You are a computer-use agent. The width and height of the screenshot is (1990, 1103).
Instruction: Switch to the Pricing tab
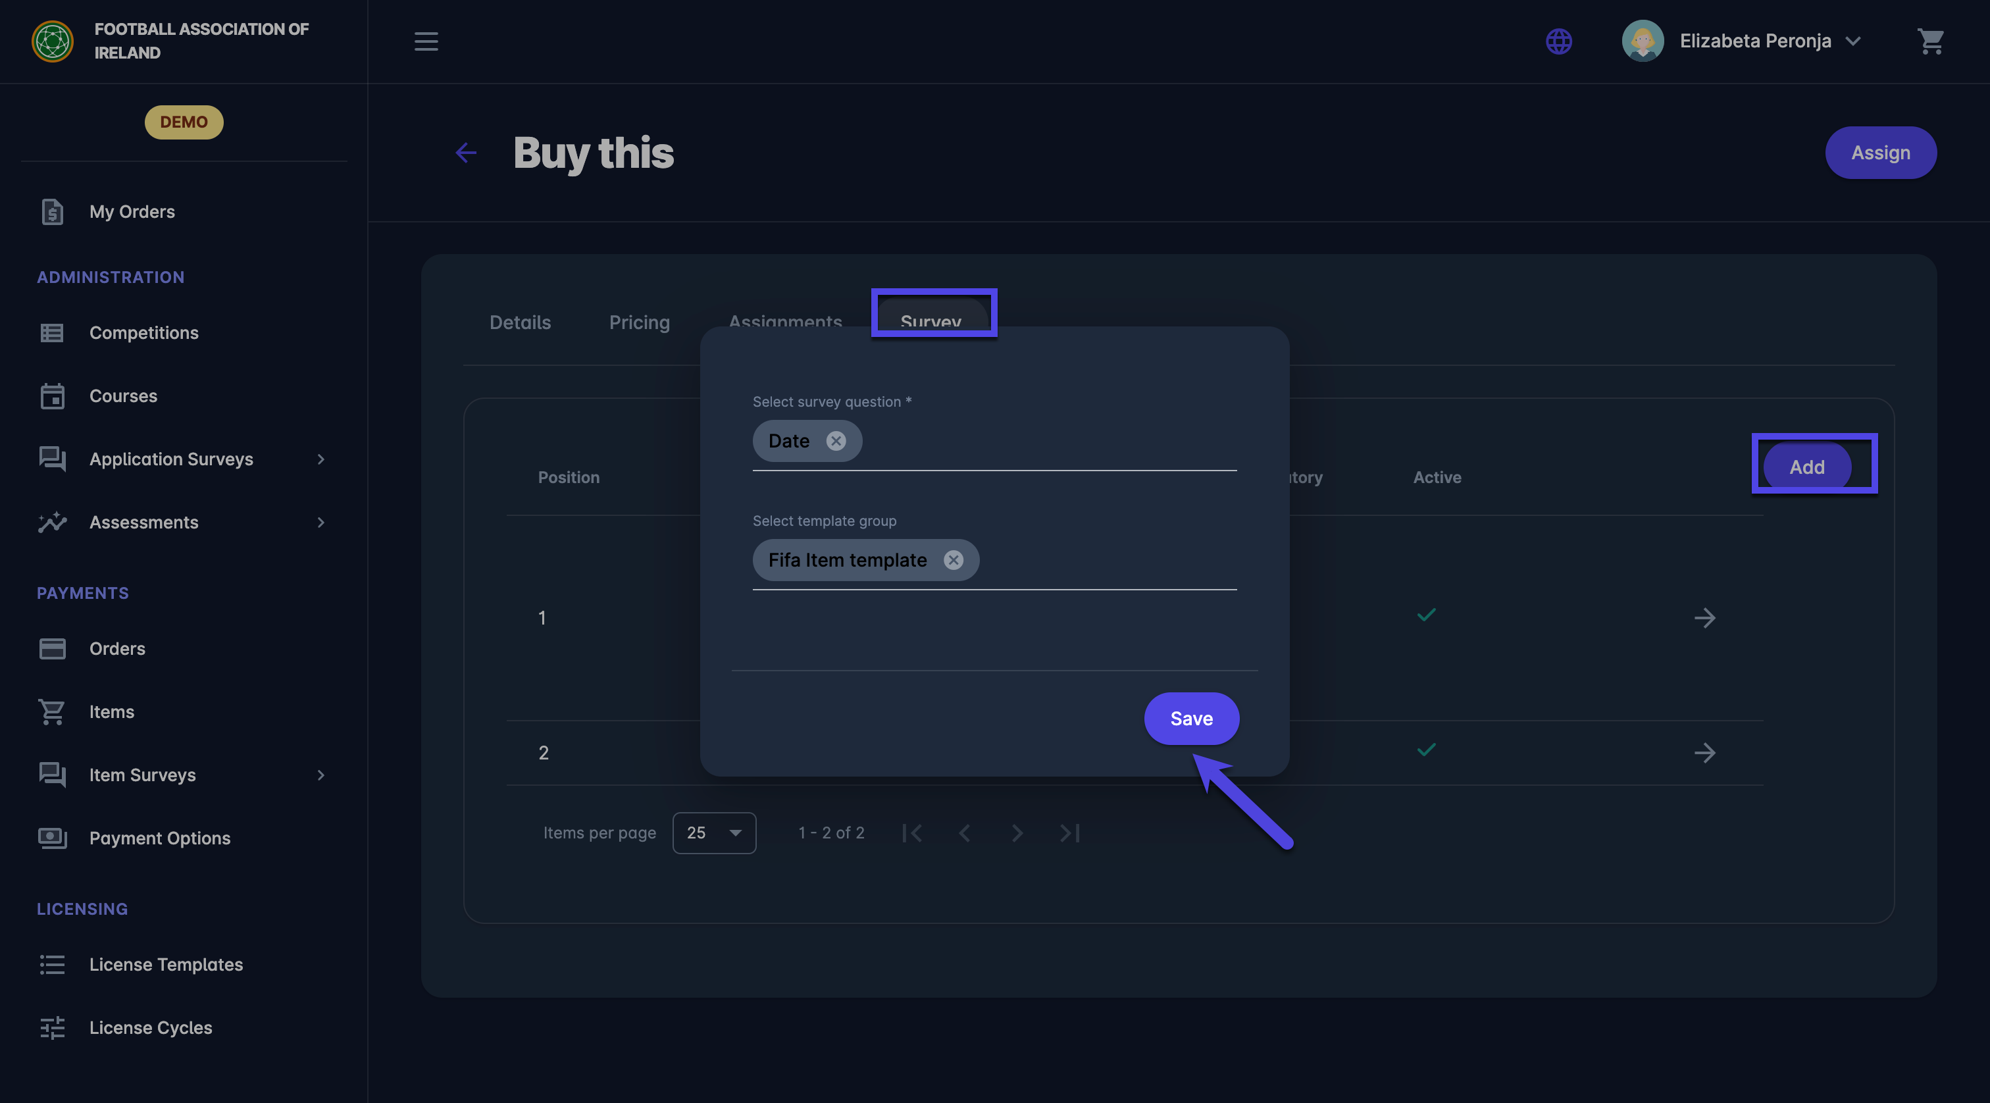click(x=639, y=322)
